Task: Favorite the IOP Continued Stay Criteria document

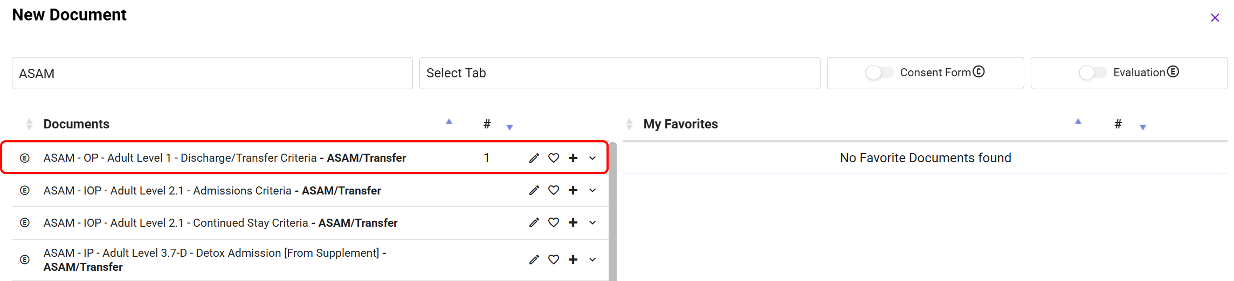Action: tap(554, 222)
